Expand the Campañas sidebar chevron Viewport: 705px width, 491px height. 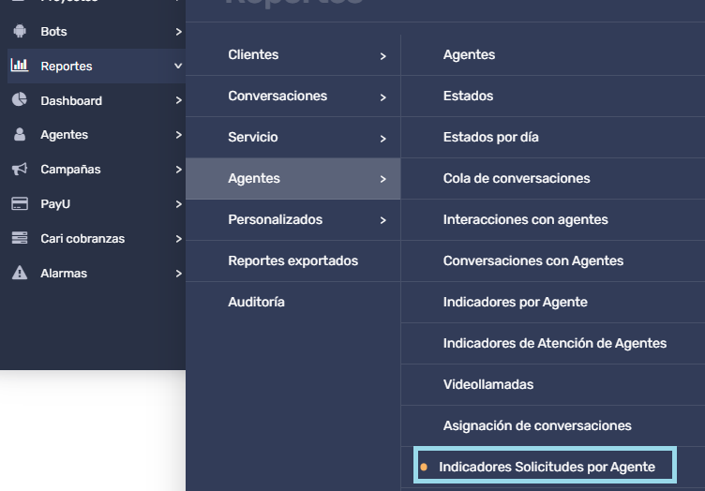(178, 170)
